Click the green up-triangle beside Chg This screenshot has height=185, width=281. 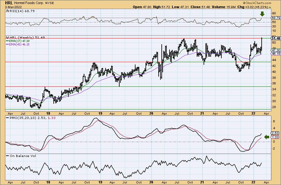tap(270, 7)
